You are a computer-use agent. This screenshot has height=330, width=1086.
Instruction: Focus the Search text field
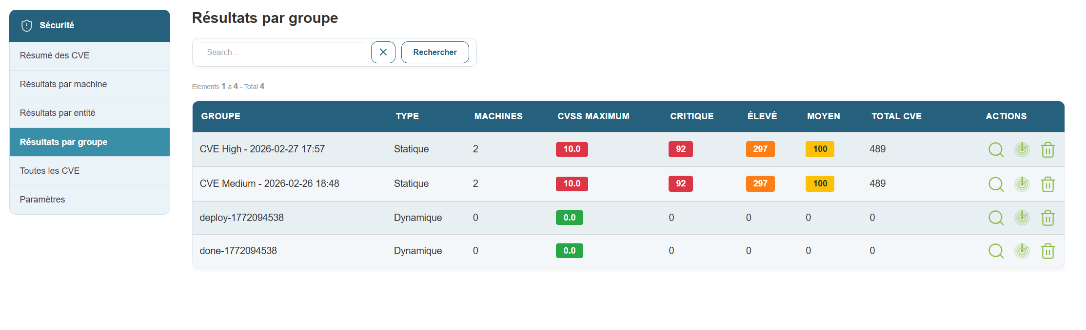283,52
